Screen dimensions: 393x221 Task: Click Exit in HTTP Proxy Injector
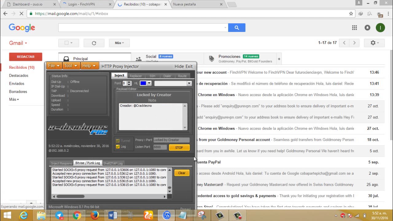(x=189, y=66)
